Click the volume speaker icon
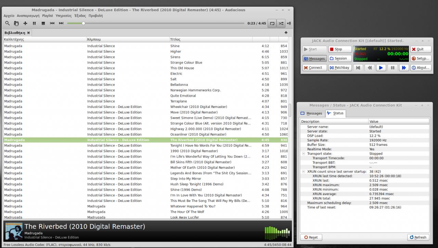 click(289, 23)
